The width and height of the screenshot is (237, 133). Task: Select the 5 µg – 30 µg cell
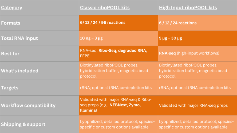197,38
